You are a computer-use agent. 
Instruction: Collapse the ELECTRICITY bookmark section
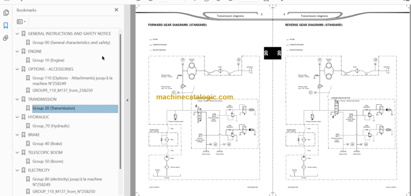tap(18, 170)
